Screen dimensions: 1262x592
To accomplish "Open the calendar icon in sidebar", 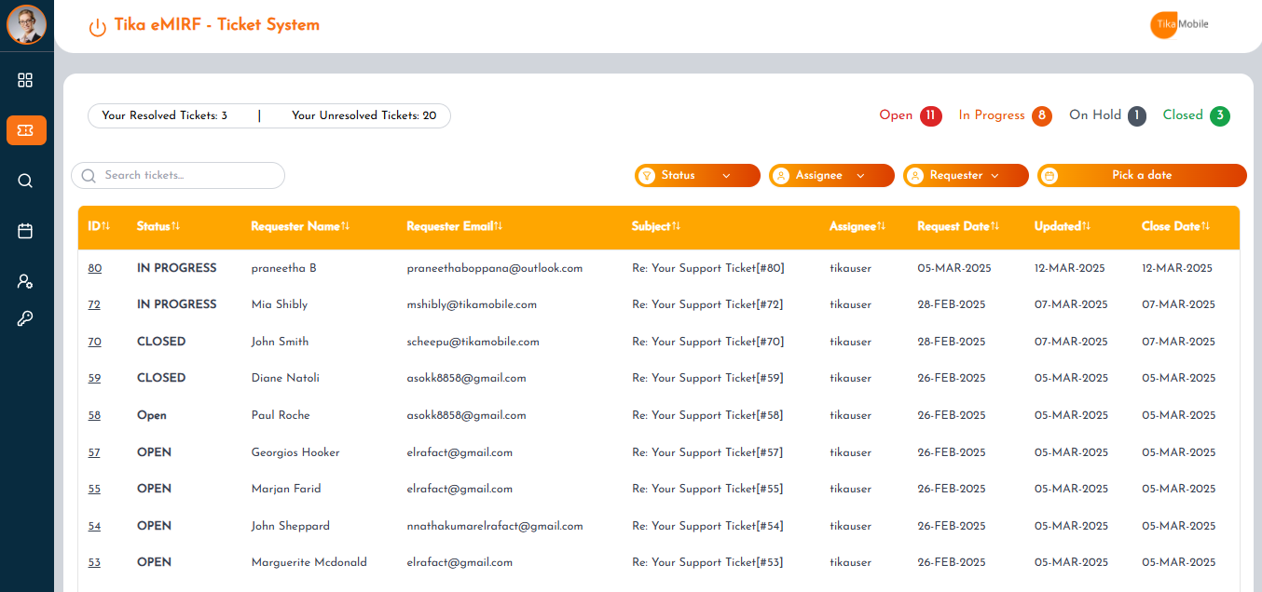I will click(x=26, y=231).
